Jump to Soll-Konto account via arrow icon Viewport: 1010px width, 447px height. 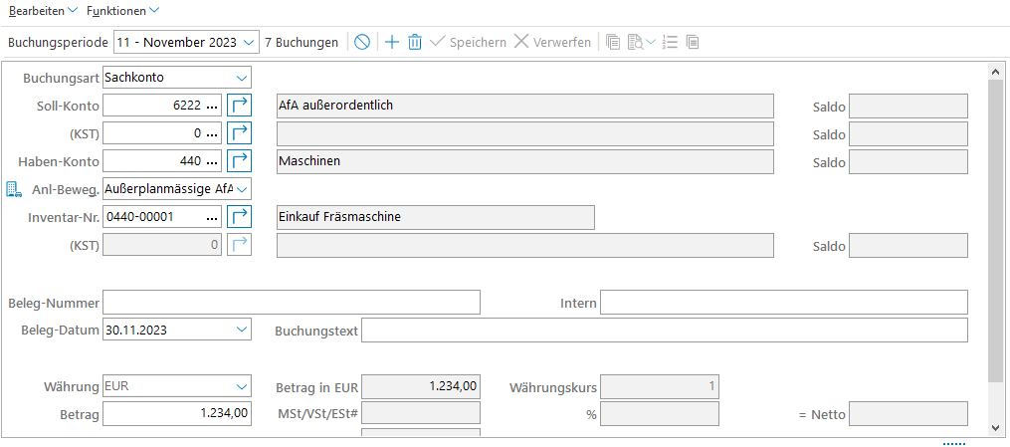click(240, 106)
